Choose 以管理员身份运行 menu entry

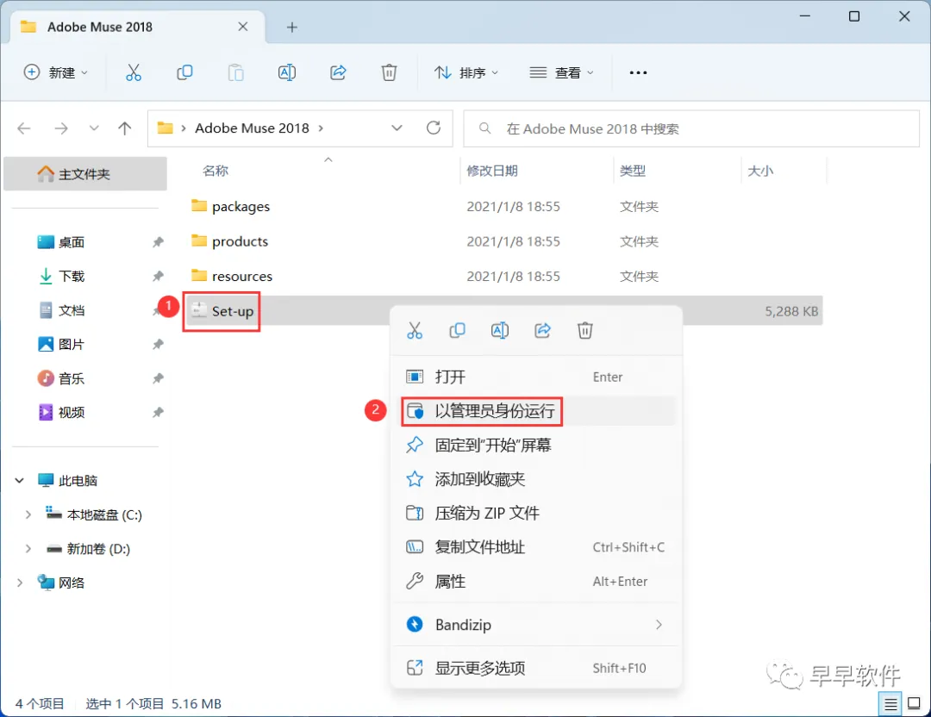(x=537, y=411)
